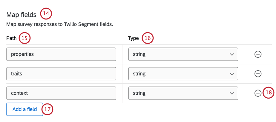Image resolution: width=276 pixels, height=122 pixels.
Task: Click red callout marker 14
Action: pyautogui.click(x=46, y=14)
